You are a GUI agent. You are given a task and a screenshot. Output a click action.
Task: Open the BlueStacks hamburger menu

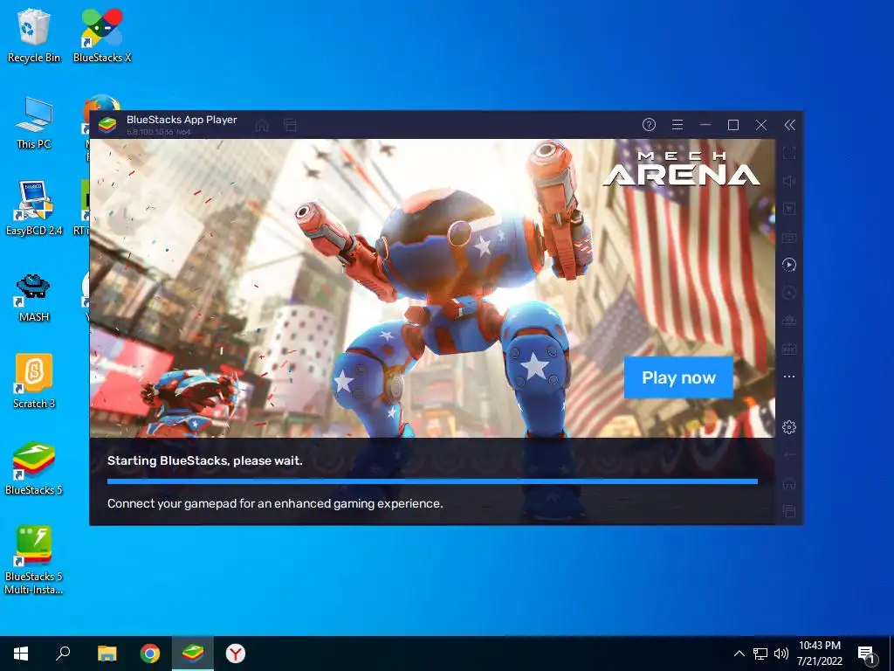coord(677,124)
